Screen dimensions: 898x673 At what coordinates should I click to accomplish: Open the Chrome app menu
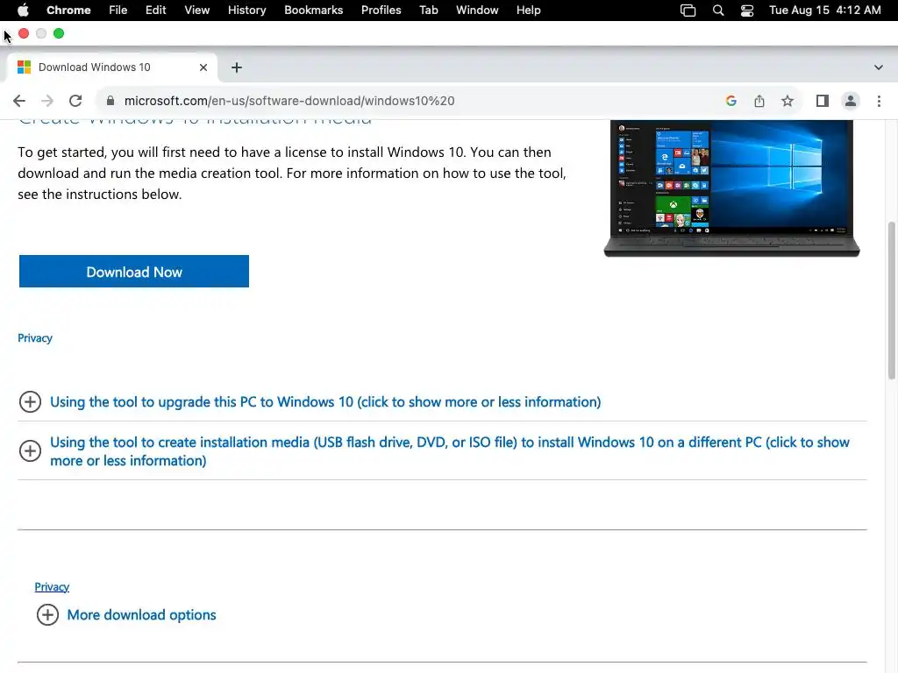point(68,11)
